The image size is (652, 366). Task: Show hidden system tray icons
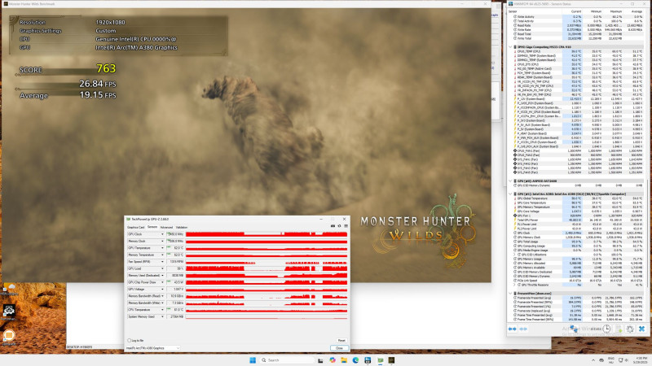(x=593, y=360)
